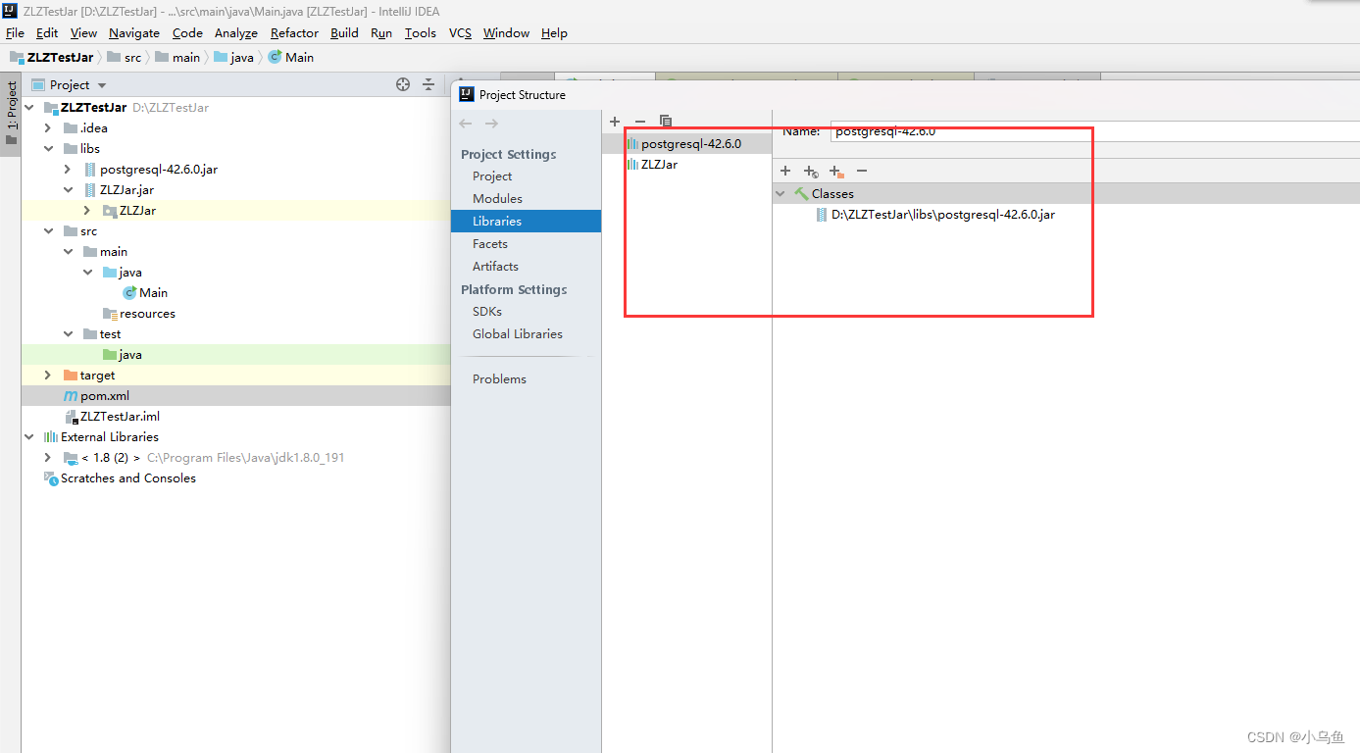This screenshot has height=753, width=1360.
Task: Expand the ZLZJar package node
Action: point(87,211)
